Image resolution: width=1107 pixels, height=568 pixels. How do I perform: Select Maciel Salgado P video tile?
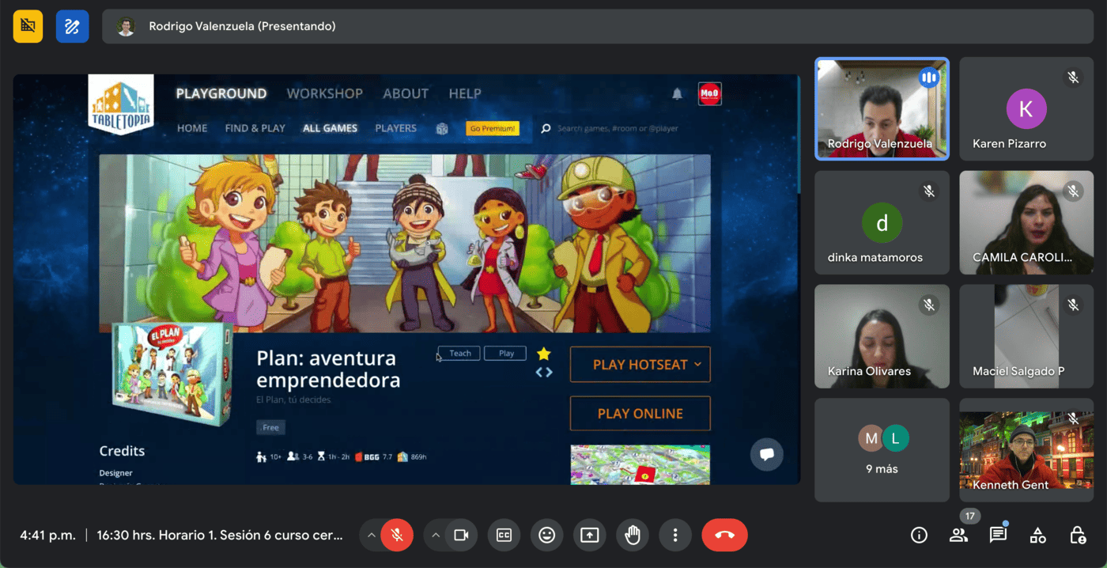coord(1026,336)
